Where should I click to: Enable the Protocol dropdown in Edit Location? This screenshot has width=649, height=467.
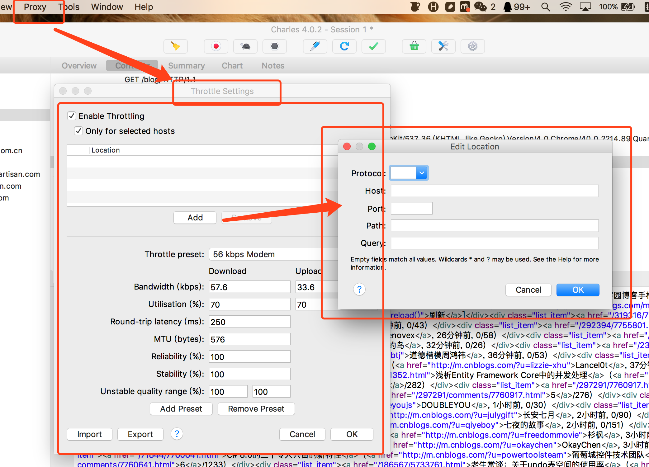(408, 173)
